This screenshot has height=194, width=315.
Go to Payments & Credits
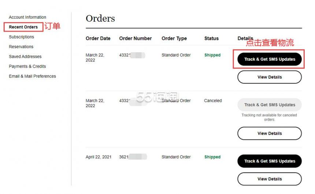pyautogui.click(x=27, y=66)
